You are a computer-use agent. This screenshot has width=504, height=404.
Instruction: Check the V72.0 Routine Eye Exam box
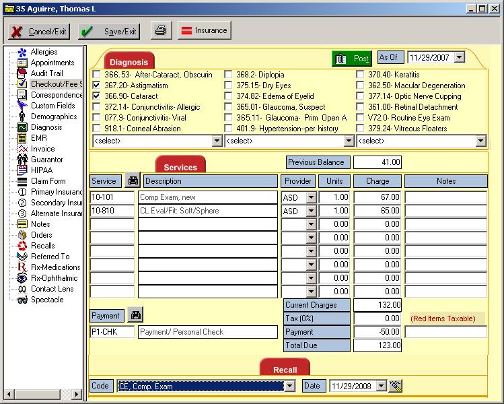click(x=361, y=118)
